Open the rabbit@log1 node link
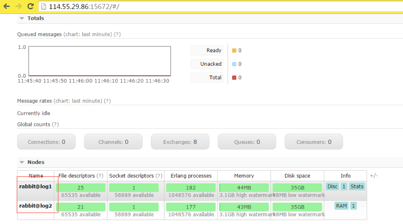Screen dimensions: 403x224 point(35,187)
